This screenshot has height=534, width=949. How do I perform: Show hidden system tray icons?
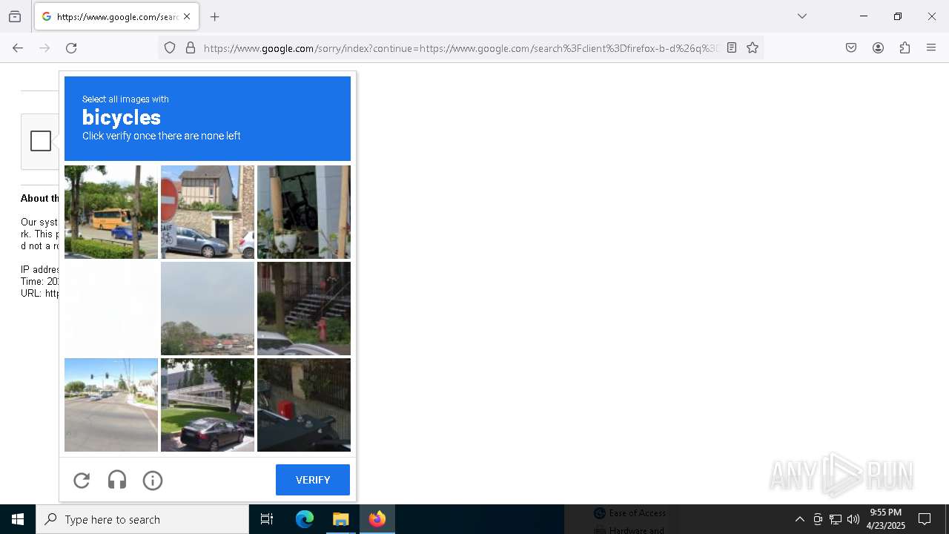[799, 519]
